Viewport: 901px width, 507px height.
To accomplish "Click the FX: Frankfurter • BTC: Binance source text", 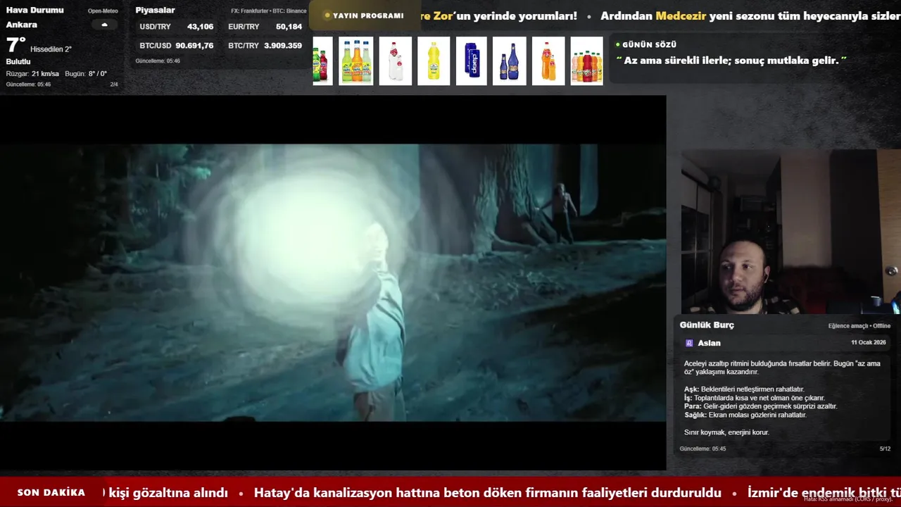I will point(269,11).
